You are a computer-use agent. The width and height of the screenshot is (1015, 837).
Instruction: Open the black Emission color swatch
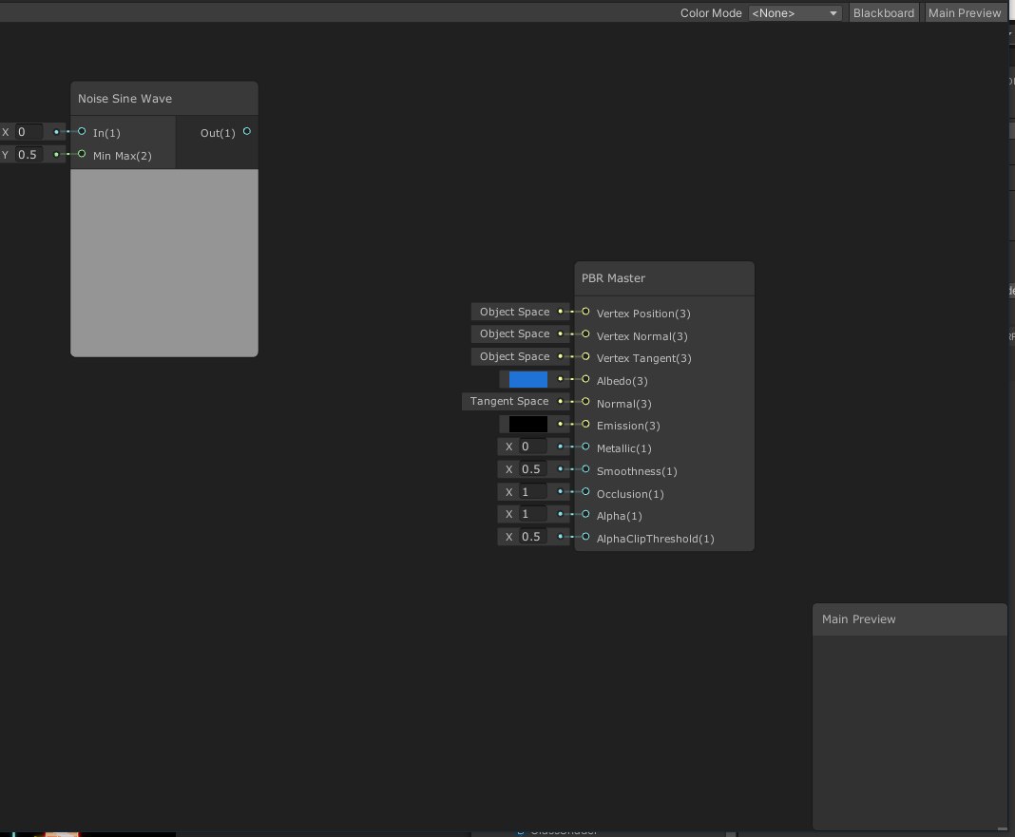(528, 424)
